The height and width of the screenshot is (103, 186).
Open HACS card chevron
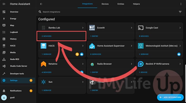coord(83,46)
